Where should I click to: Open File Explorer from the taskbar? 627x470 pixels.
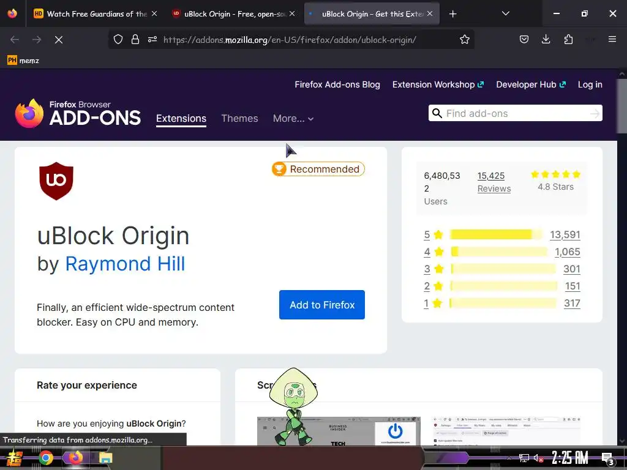tap(105, 458)
